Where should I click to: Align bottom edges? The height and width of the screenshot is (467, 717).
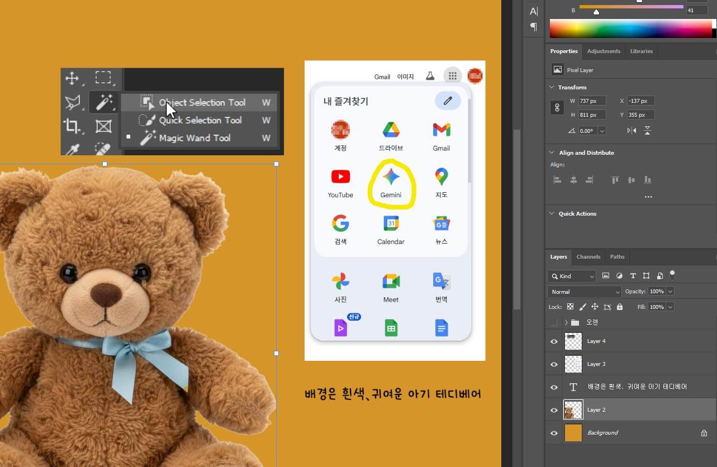pyautogui.click(x=648, y=180)
